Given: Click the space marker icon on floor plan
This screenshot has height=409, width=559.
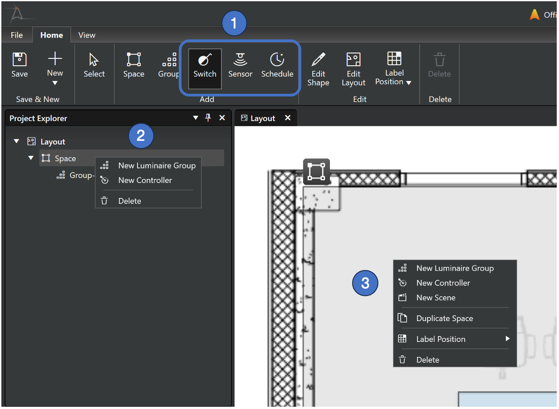Looking at the screenshot, I should (x=316, y=172).
